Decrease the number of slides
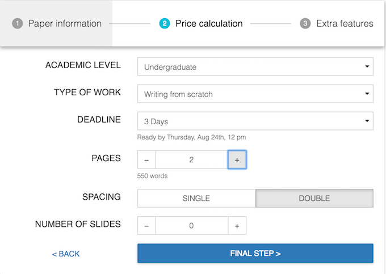The height and width of the screenshot is (274, 386). pos(146,225)
